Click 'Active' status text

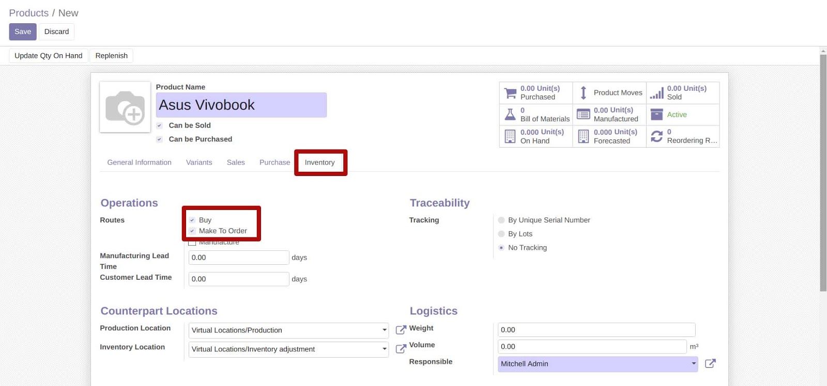pyautogui.click(x=677, y=115)
